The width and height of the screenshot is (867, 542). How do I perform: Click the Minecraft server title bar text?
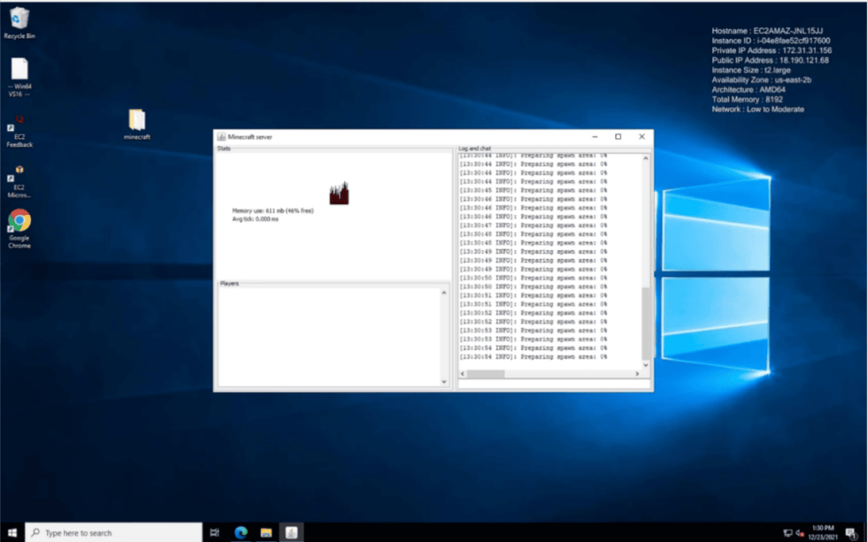point(249,137)
